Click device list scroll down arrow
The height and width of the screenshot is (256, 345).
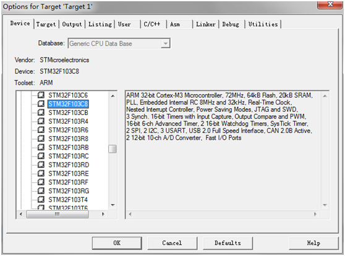[113, 205]
